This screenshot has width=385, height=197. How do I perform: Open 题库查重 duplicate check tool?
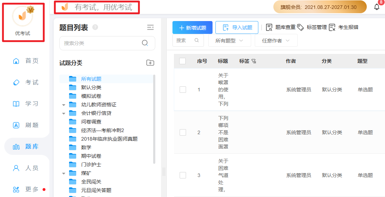pyautogui.click(x=281, y=27)
